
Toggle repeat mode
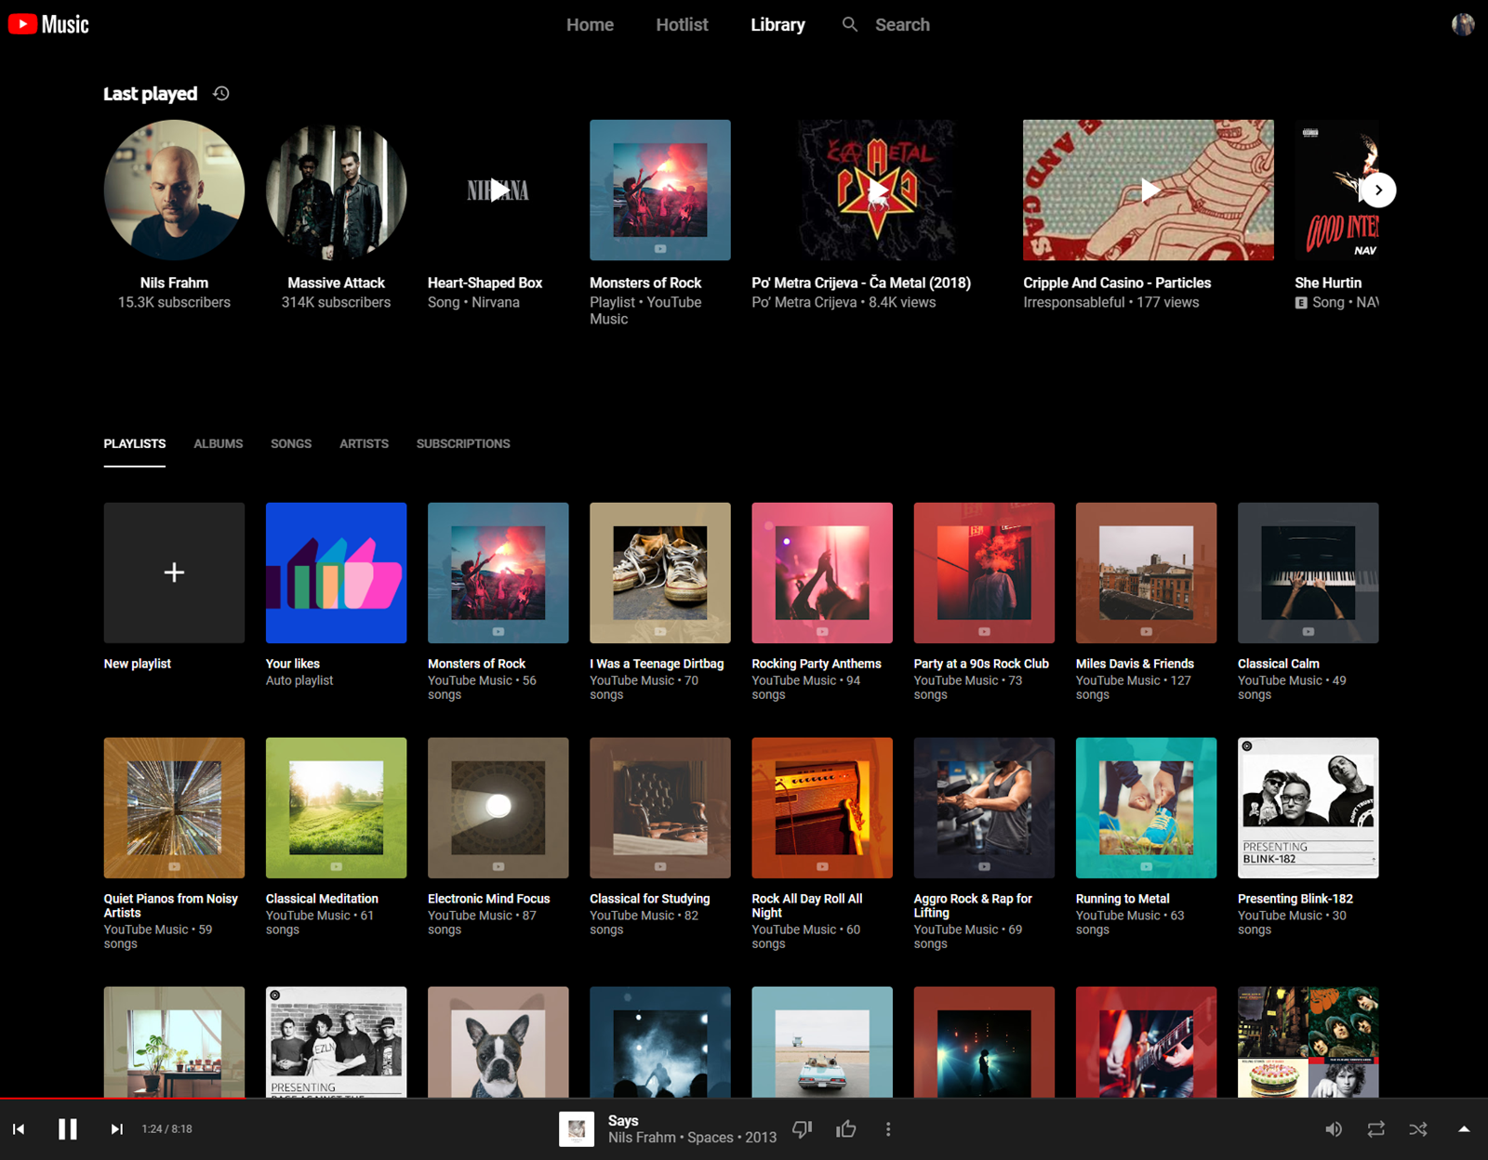tap(1375, 1128)
